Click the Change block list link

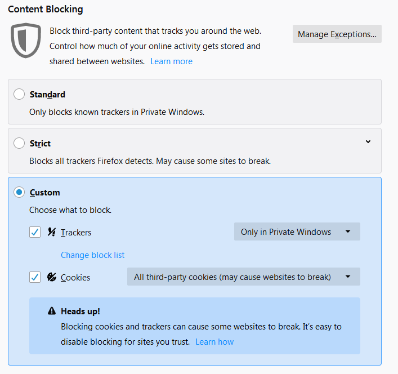click(x=93, y=255)
